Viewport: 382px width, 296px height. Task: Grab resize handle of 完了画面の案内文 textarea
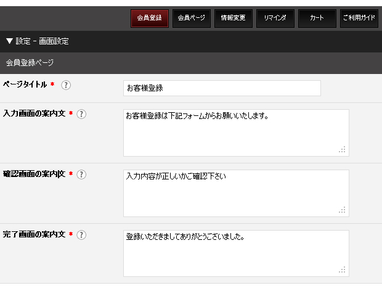pyautogui.click(x=342, y=269)
